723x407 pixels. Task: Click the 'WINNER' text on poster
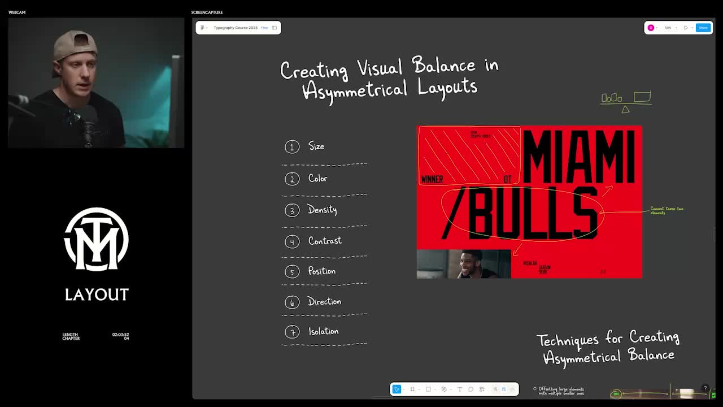tap(432, 179)
